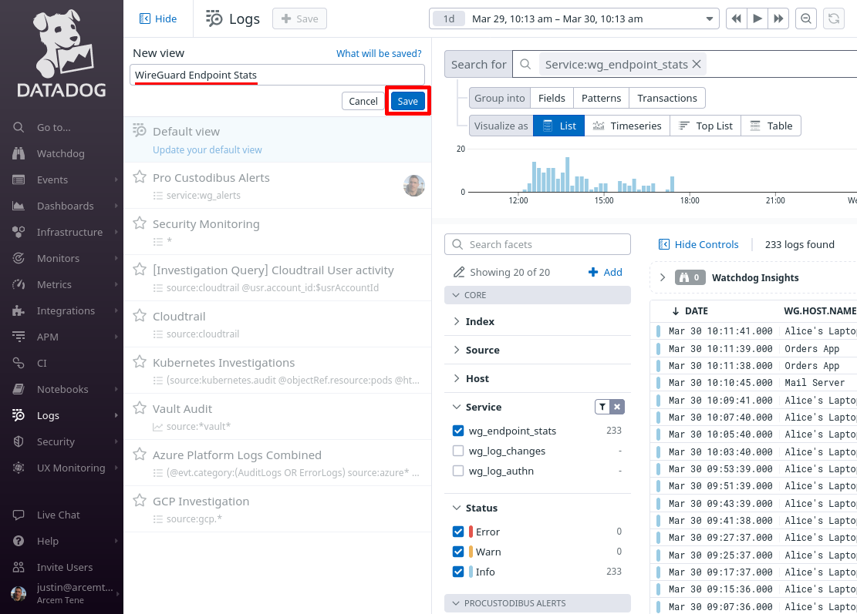Open Integrations in the sidebar
Image resolution: width=857 pixels, height=614 pixels.
[66, 310]
